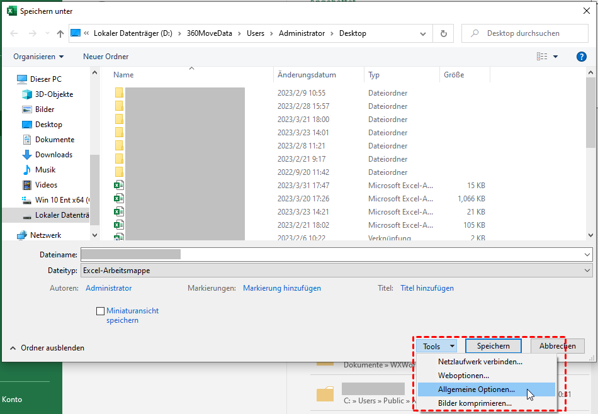This screenshot has width=598, height=414.
Task: Open the view options dropdown arrow
Action: 556,57
